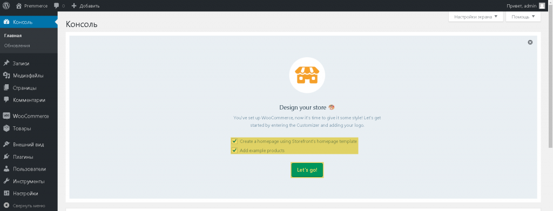The width and height of the screenshot is (553, 211).
Task: Open the WordPress logo menu
Action: [6, 5]
